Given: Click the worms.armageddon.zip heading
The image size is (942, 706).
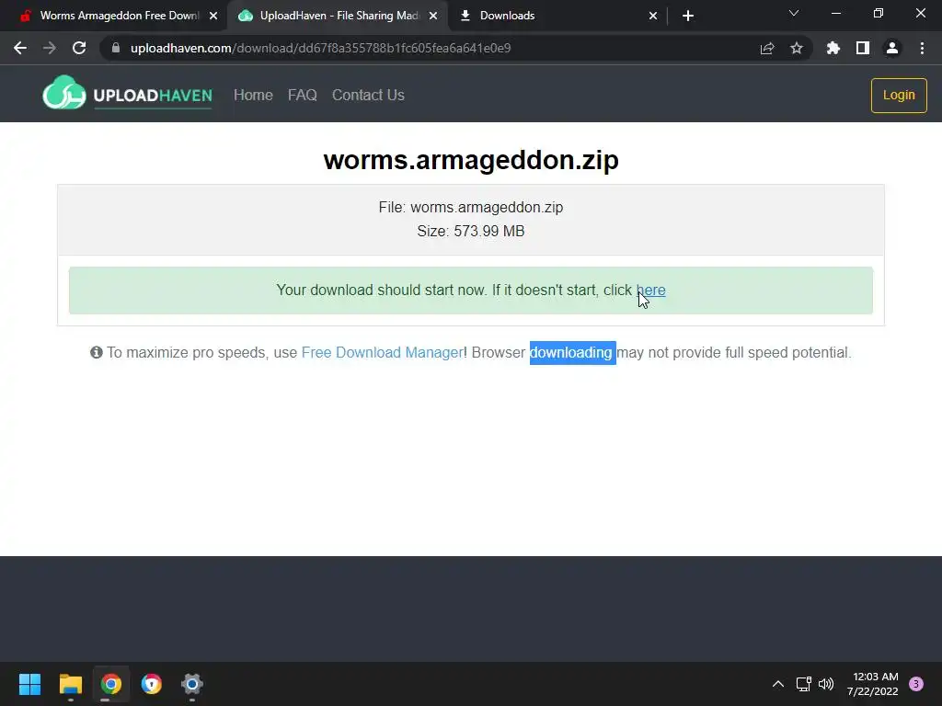Looking at the screenshot, I should [471, 160].
